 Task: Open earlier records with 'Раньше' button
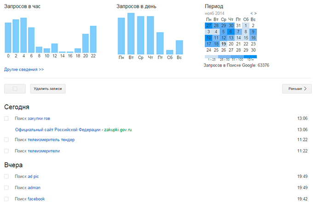(297, 89)
